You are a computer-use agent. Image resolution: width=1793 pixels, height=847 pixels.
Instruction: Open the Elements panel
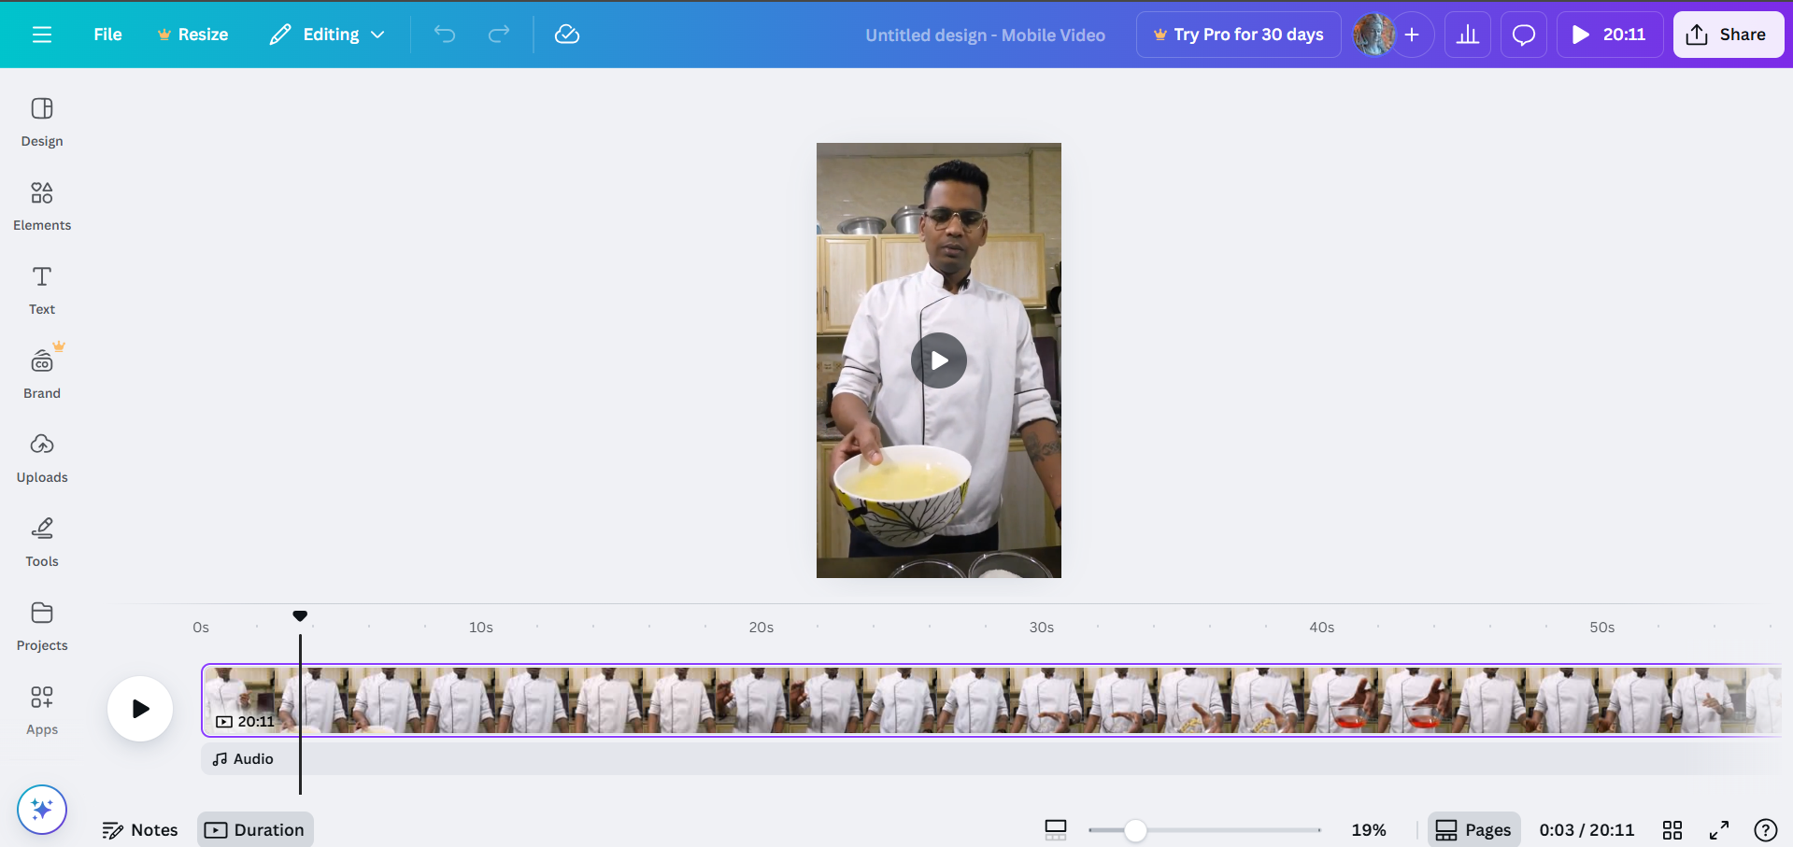(42, 205)
